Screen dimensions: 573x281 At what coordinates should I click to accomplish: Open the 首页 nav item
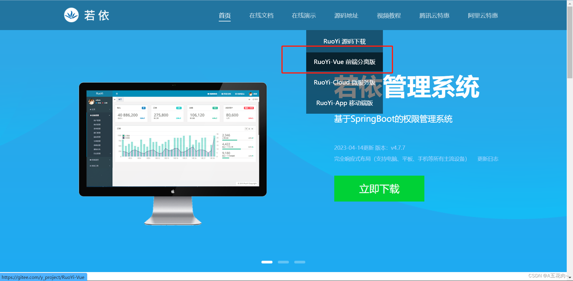225,15
